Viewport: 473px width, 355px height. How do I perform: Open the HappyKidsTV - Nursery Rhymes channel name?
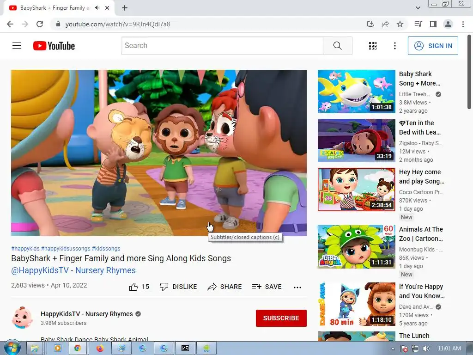coord(86,314)
